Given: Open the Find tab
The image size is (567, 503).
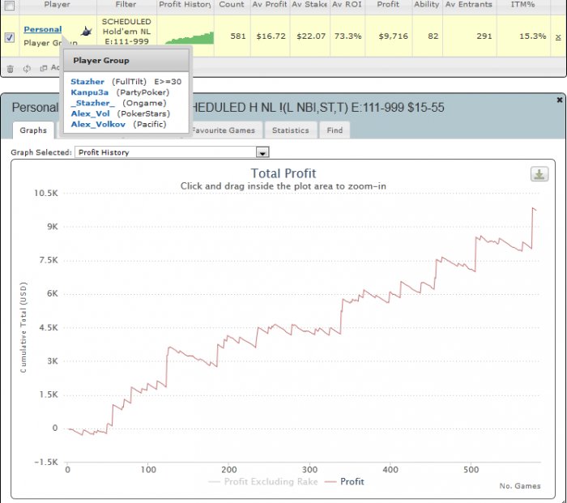Looking at the screenshot, I should point(335,130).
